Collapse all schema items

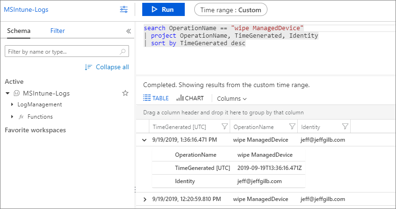112,67
